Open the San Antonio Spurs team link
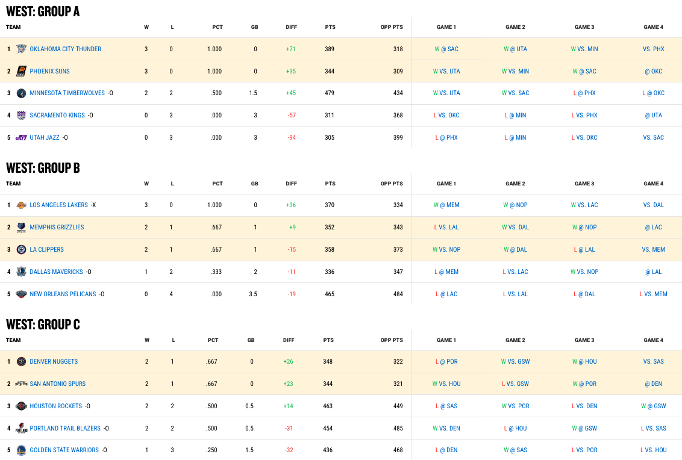The image size is (682, 460). point(57,384)
